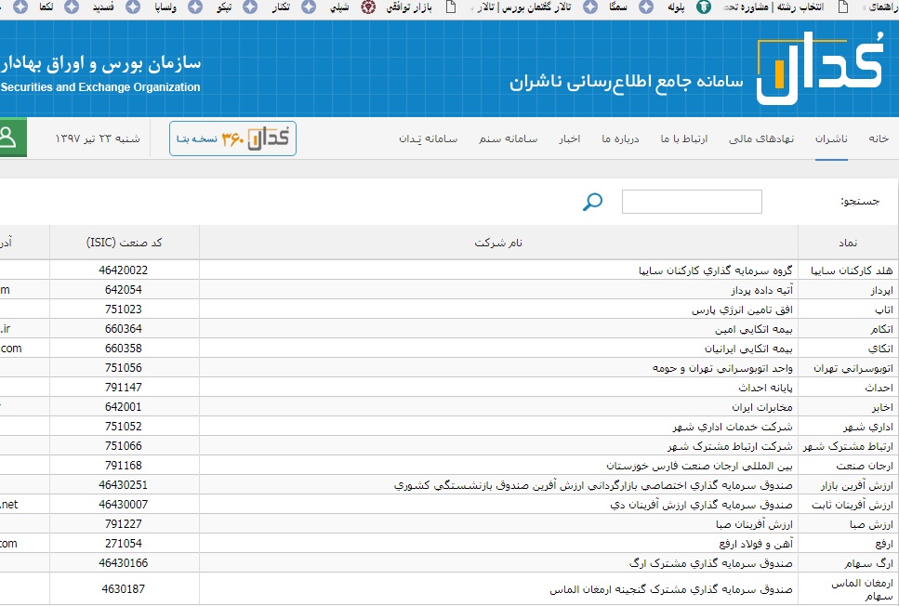Click company name ارزش آفرینان صبا
The width and height of the screenshot is (899, 606).
coord(754,524)
